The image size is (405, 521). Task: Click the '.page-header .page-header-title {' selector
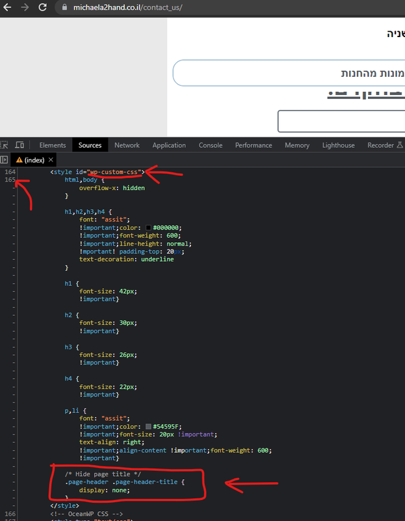[x=124, y=482]
